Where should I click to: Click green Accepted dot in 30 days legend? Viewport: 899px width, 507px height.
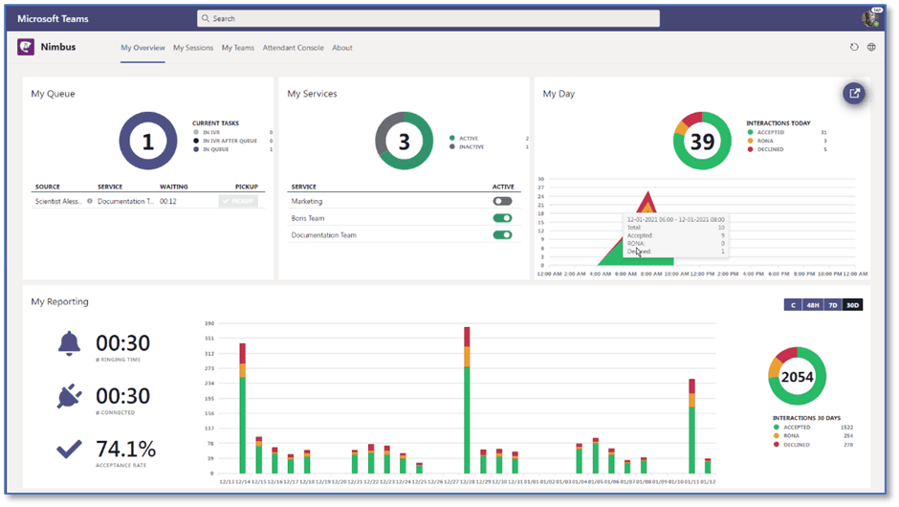(x=777, y=427)
